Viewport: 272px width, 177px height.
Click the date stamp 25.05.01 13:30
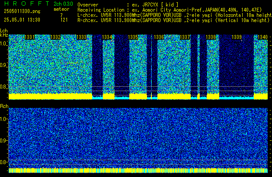(x=22, y=20)
